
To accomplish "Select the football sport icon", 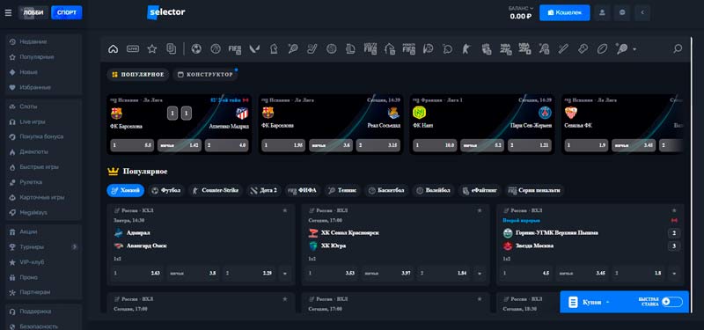I will click(196, 49).
